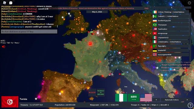This screenshot has width=194, height=109.
Task: Click player name crispwarrior12
Action: (x=163, y=38)
